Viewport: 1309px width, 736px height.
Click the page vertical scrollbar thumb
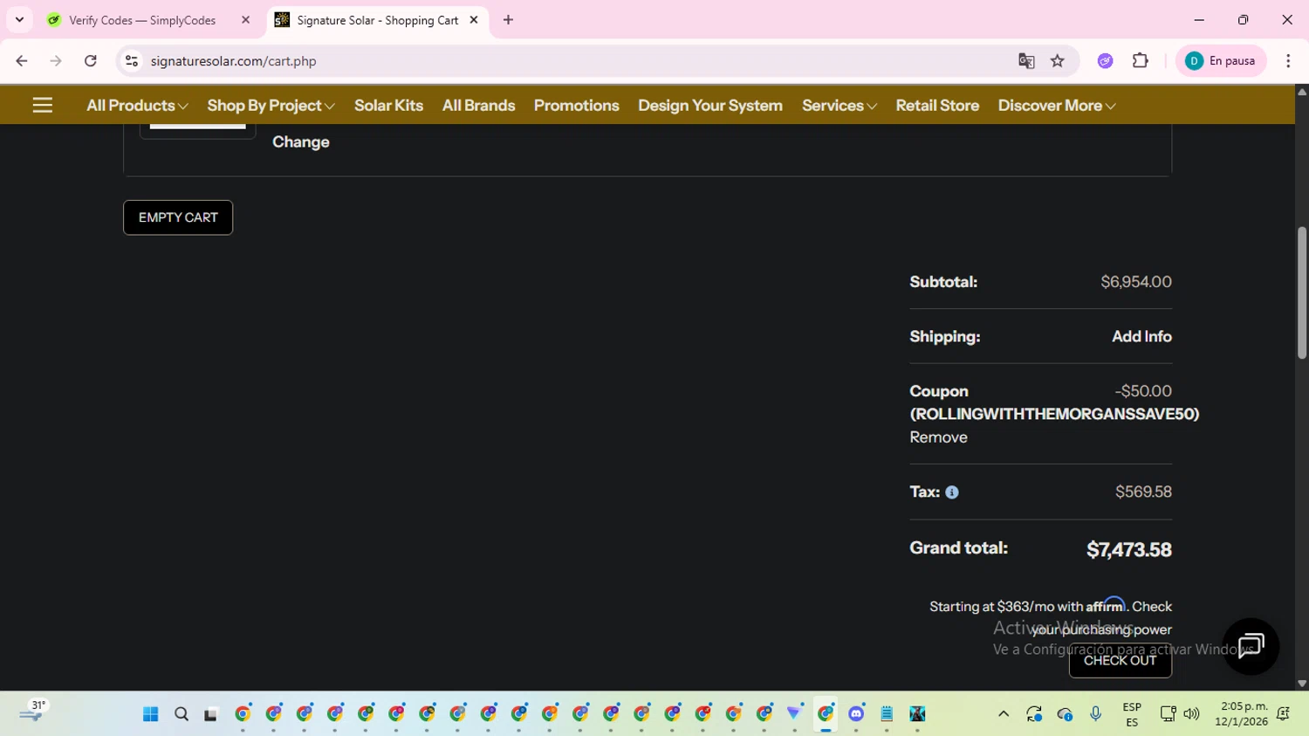coord(1301,292)
